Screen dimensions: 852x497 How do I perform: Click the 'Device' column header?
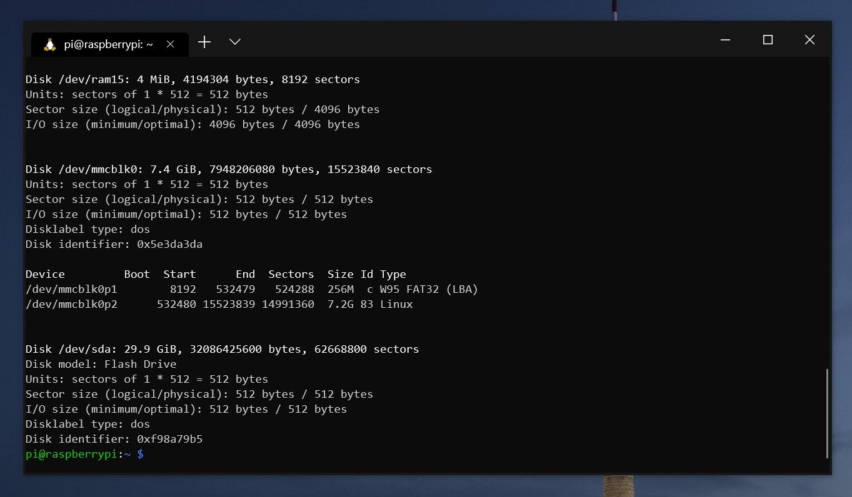pyautogui.click(x=45, y=274)
